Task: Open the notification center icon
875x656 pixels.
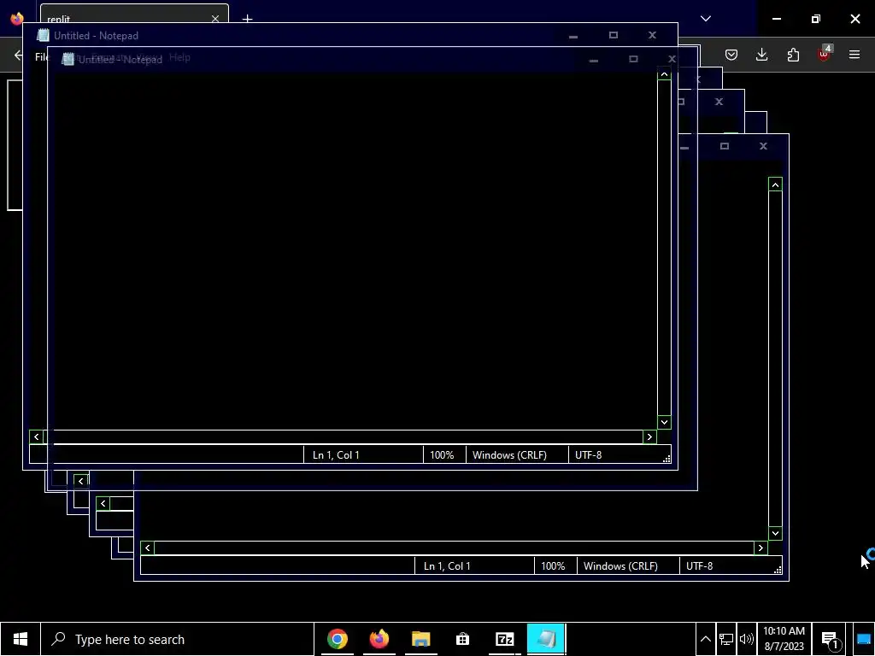Action: point(830,640)
